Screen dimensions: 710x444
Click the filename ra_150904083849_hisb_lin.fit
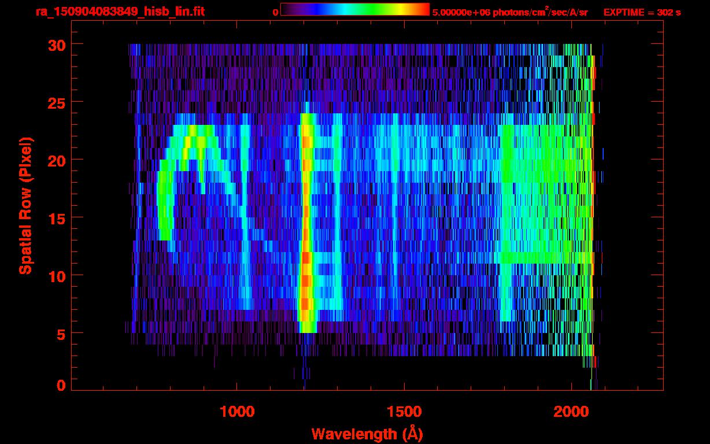(x=120, y=12)
